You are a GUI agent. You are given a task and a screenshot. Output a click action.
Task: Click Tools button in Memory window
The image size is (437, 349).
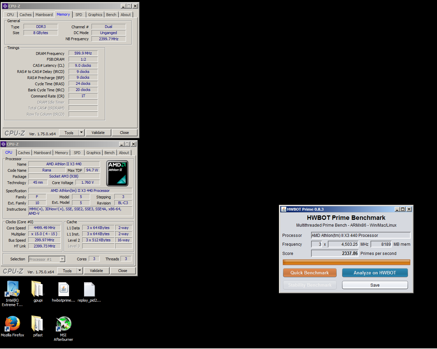pyautogui.click(x=69, y=133)
